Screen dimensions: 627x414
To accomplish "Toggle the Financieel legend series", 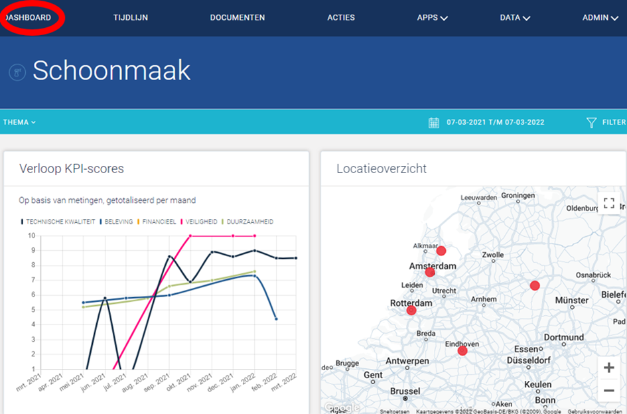I will 157,222.
